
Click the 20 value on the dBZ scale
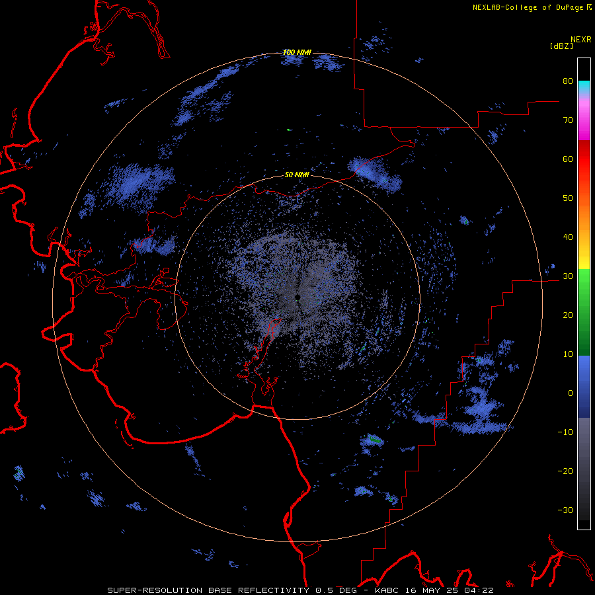[568, 315]
